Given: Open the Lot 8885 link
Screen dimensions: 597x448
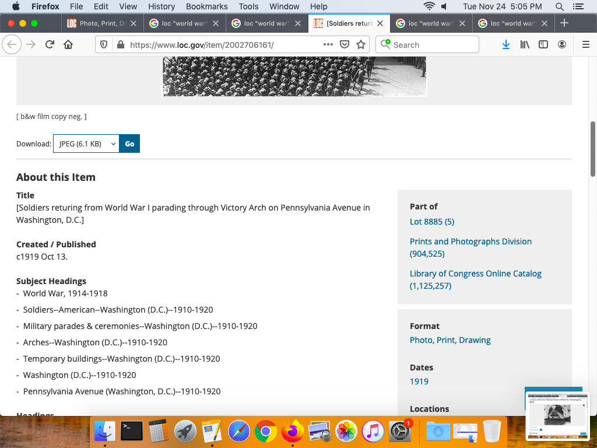Looking at the screenshot, I should click(x=431, y=222).
